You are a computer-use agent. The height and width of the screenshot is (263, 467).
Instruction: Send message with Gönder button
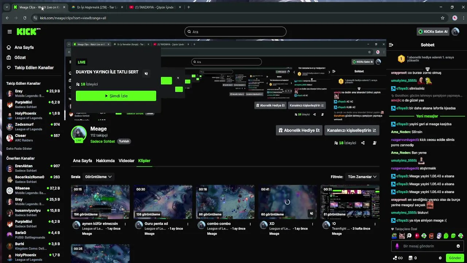click(x=455, y=258)
